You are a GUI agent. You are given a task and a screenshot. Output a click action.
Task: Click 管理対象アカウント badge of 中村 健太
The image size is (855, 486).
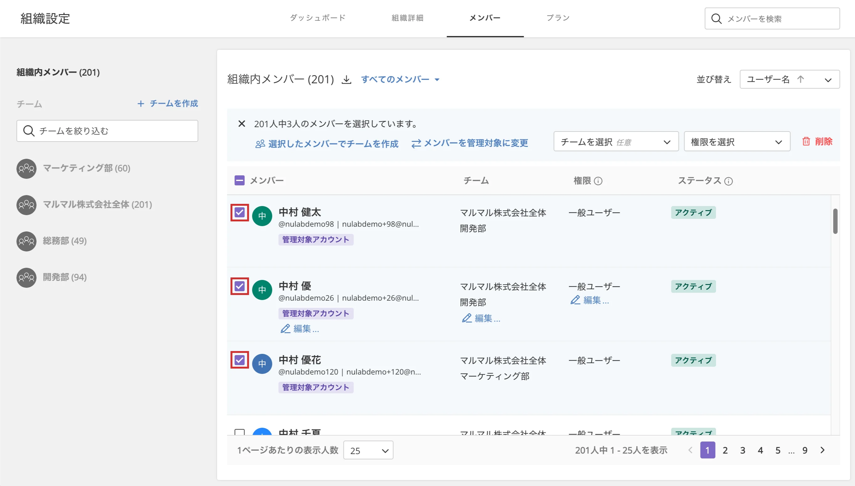316,239
